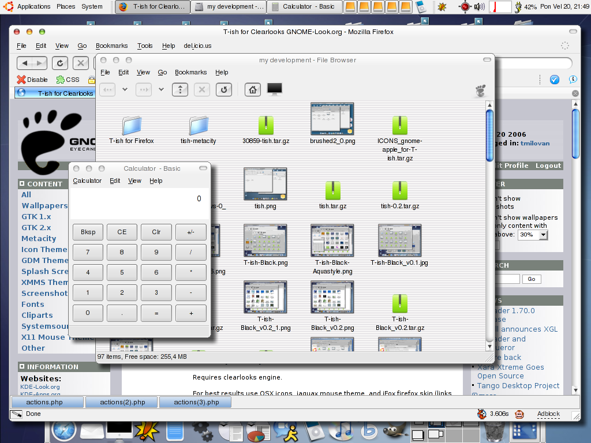Open Places menu in top panel
The height and width of the screenshot is (443, 591).
pos(66,6)
